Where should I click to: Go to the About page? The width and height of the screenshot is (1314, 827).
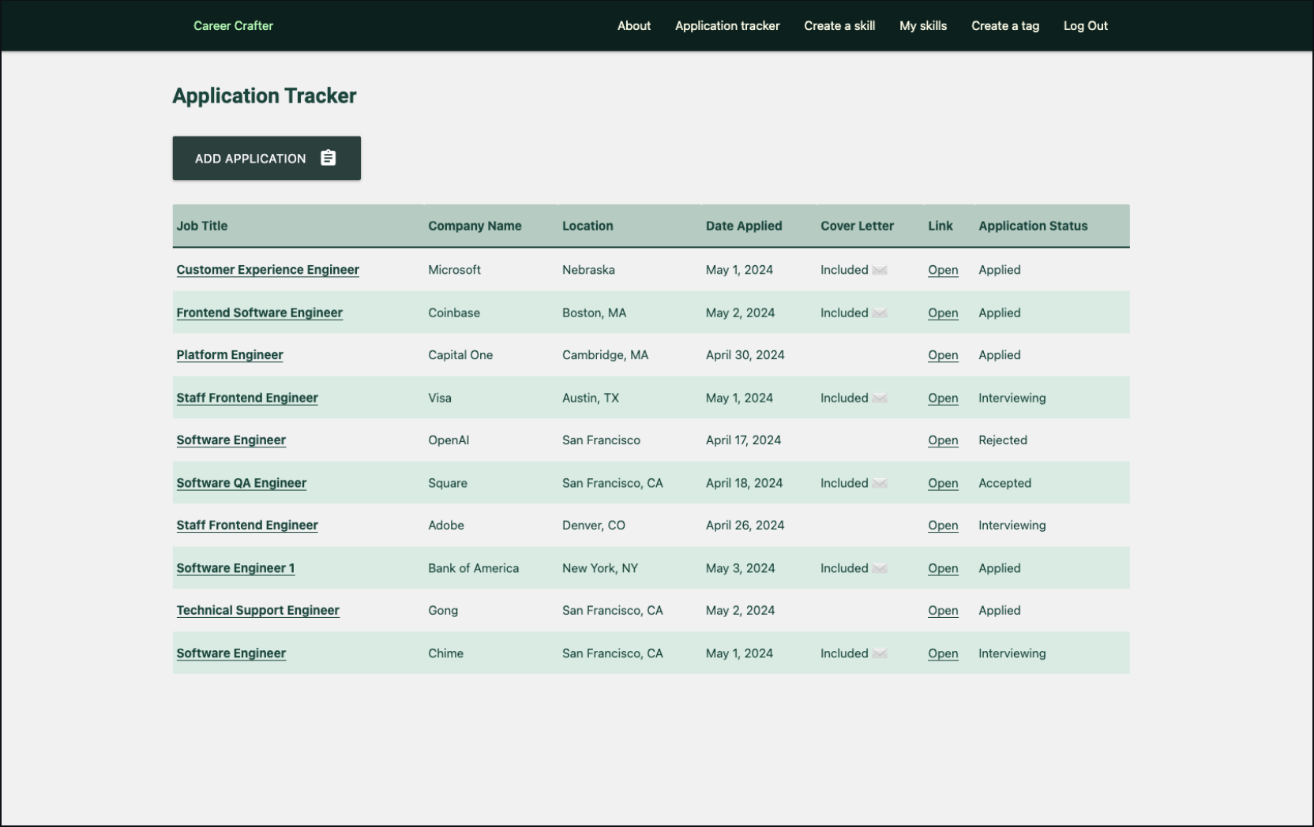pos(633,26)
